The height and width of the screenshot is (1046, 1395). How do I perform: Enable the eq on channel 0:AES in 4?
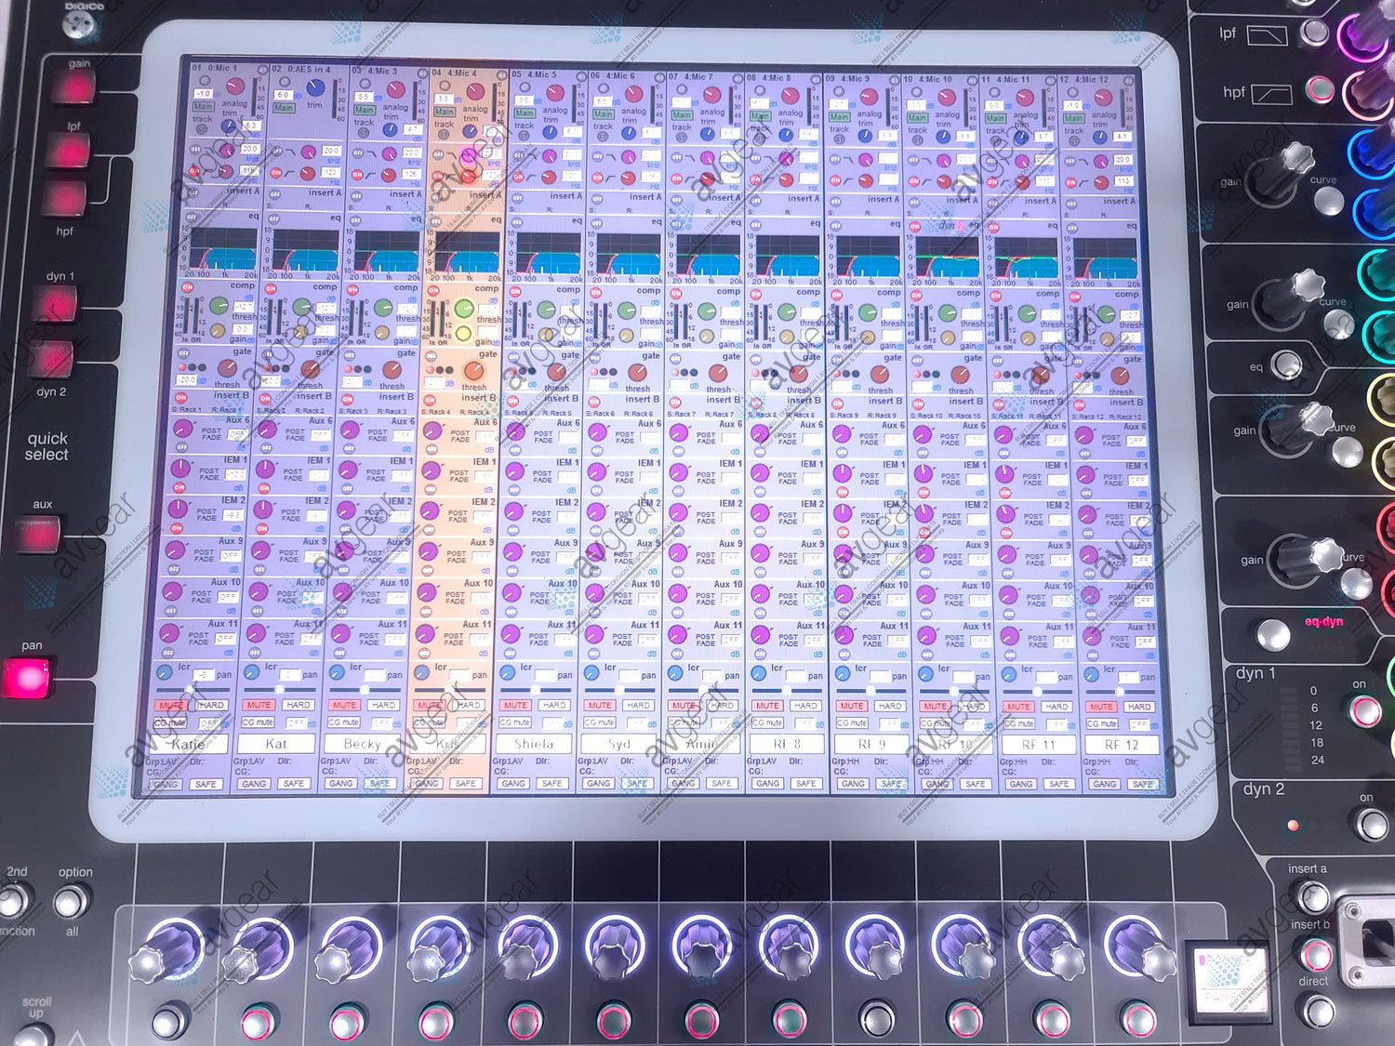tap(274, 219)
